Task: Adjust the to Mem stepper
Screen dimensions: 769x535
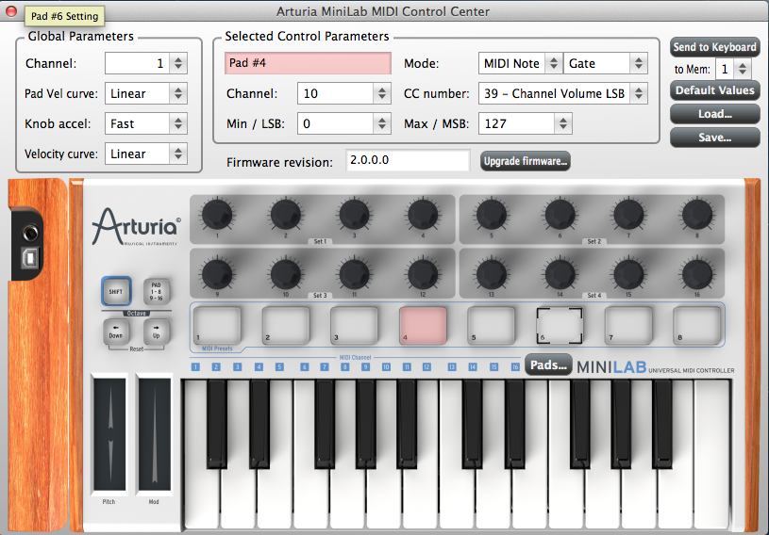Action: [x=743, y=69]
